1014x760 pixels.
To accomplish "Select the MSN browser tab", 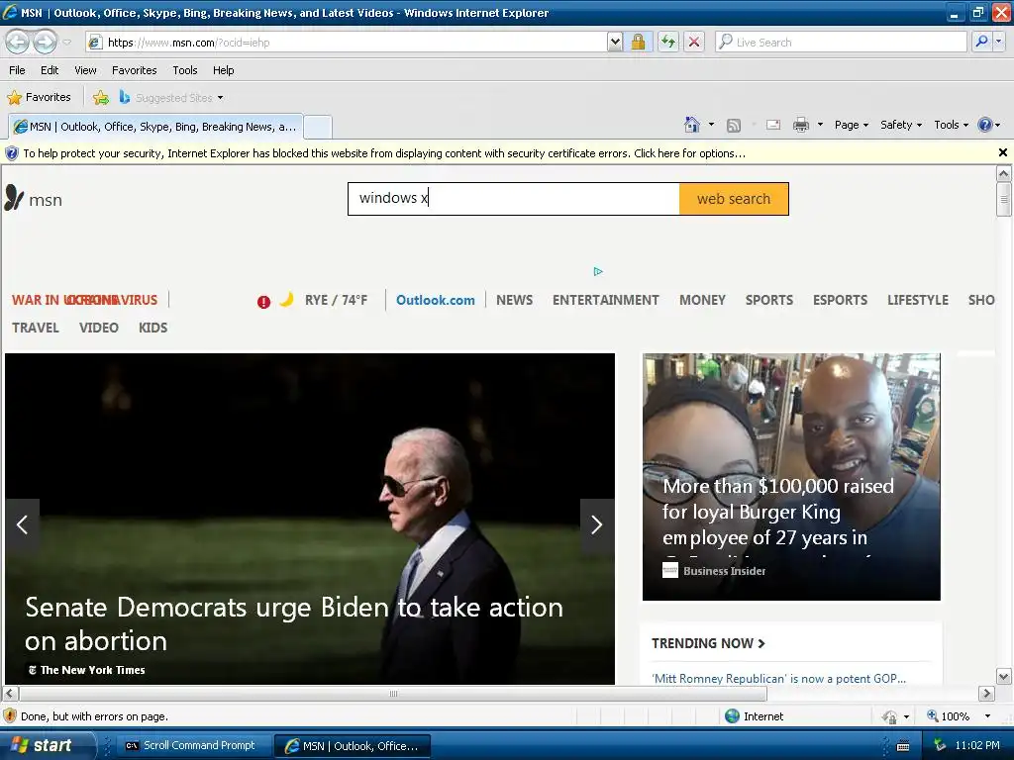I will point(155,127).
